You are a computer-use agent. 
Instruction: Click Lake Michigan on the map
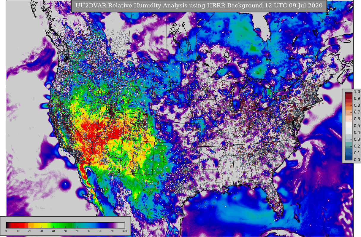(x=236, y=96)
